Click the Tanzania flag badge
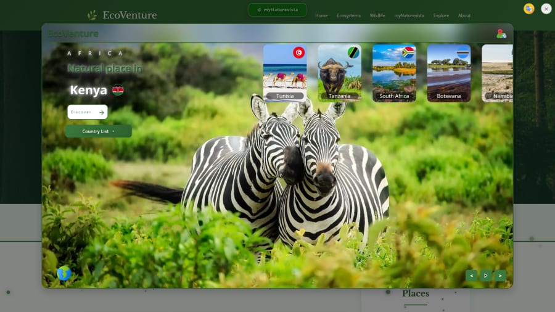This screenshot has width=555, height=312. (x=353, y=52)
